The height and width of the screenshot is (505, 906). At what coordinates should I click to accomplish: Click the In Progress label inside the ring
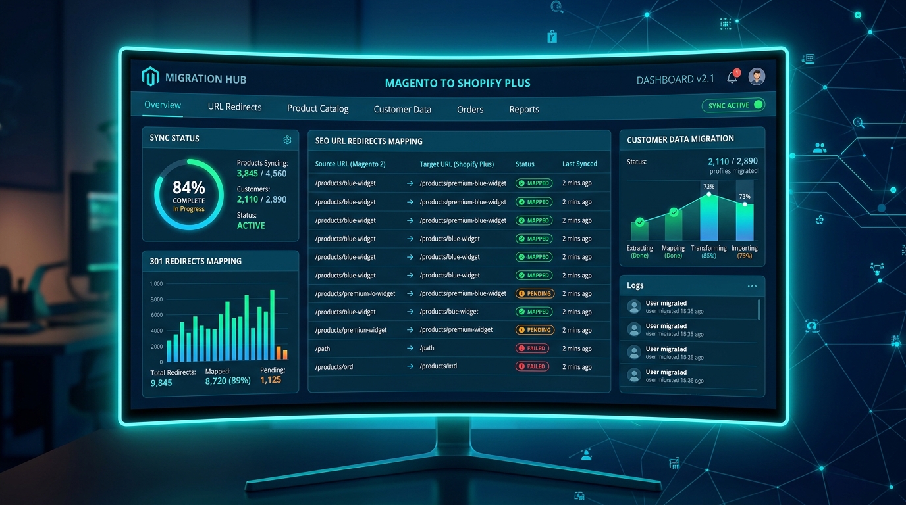189,209
